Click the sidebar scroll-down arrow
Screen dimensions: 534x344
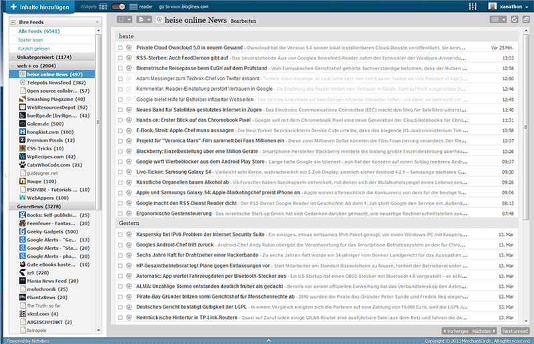[98, 330]
